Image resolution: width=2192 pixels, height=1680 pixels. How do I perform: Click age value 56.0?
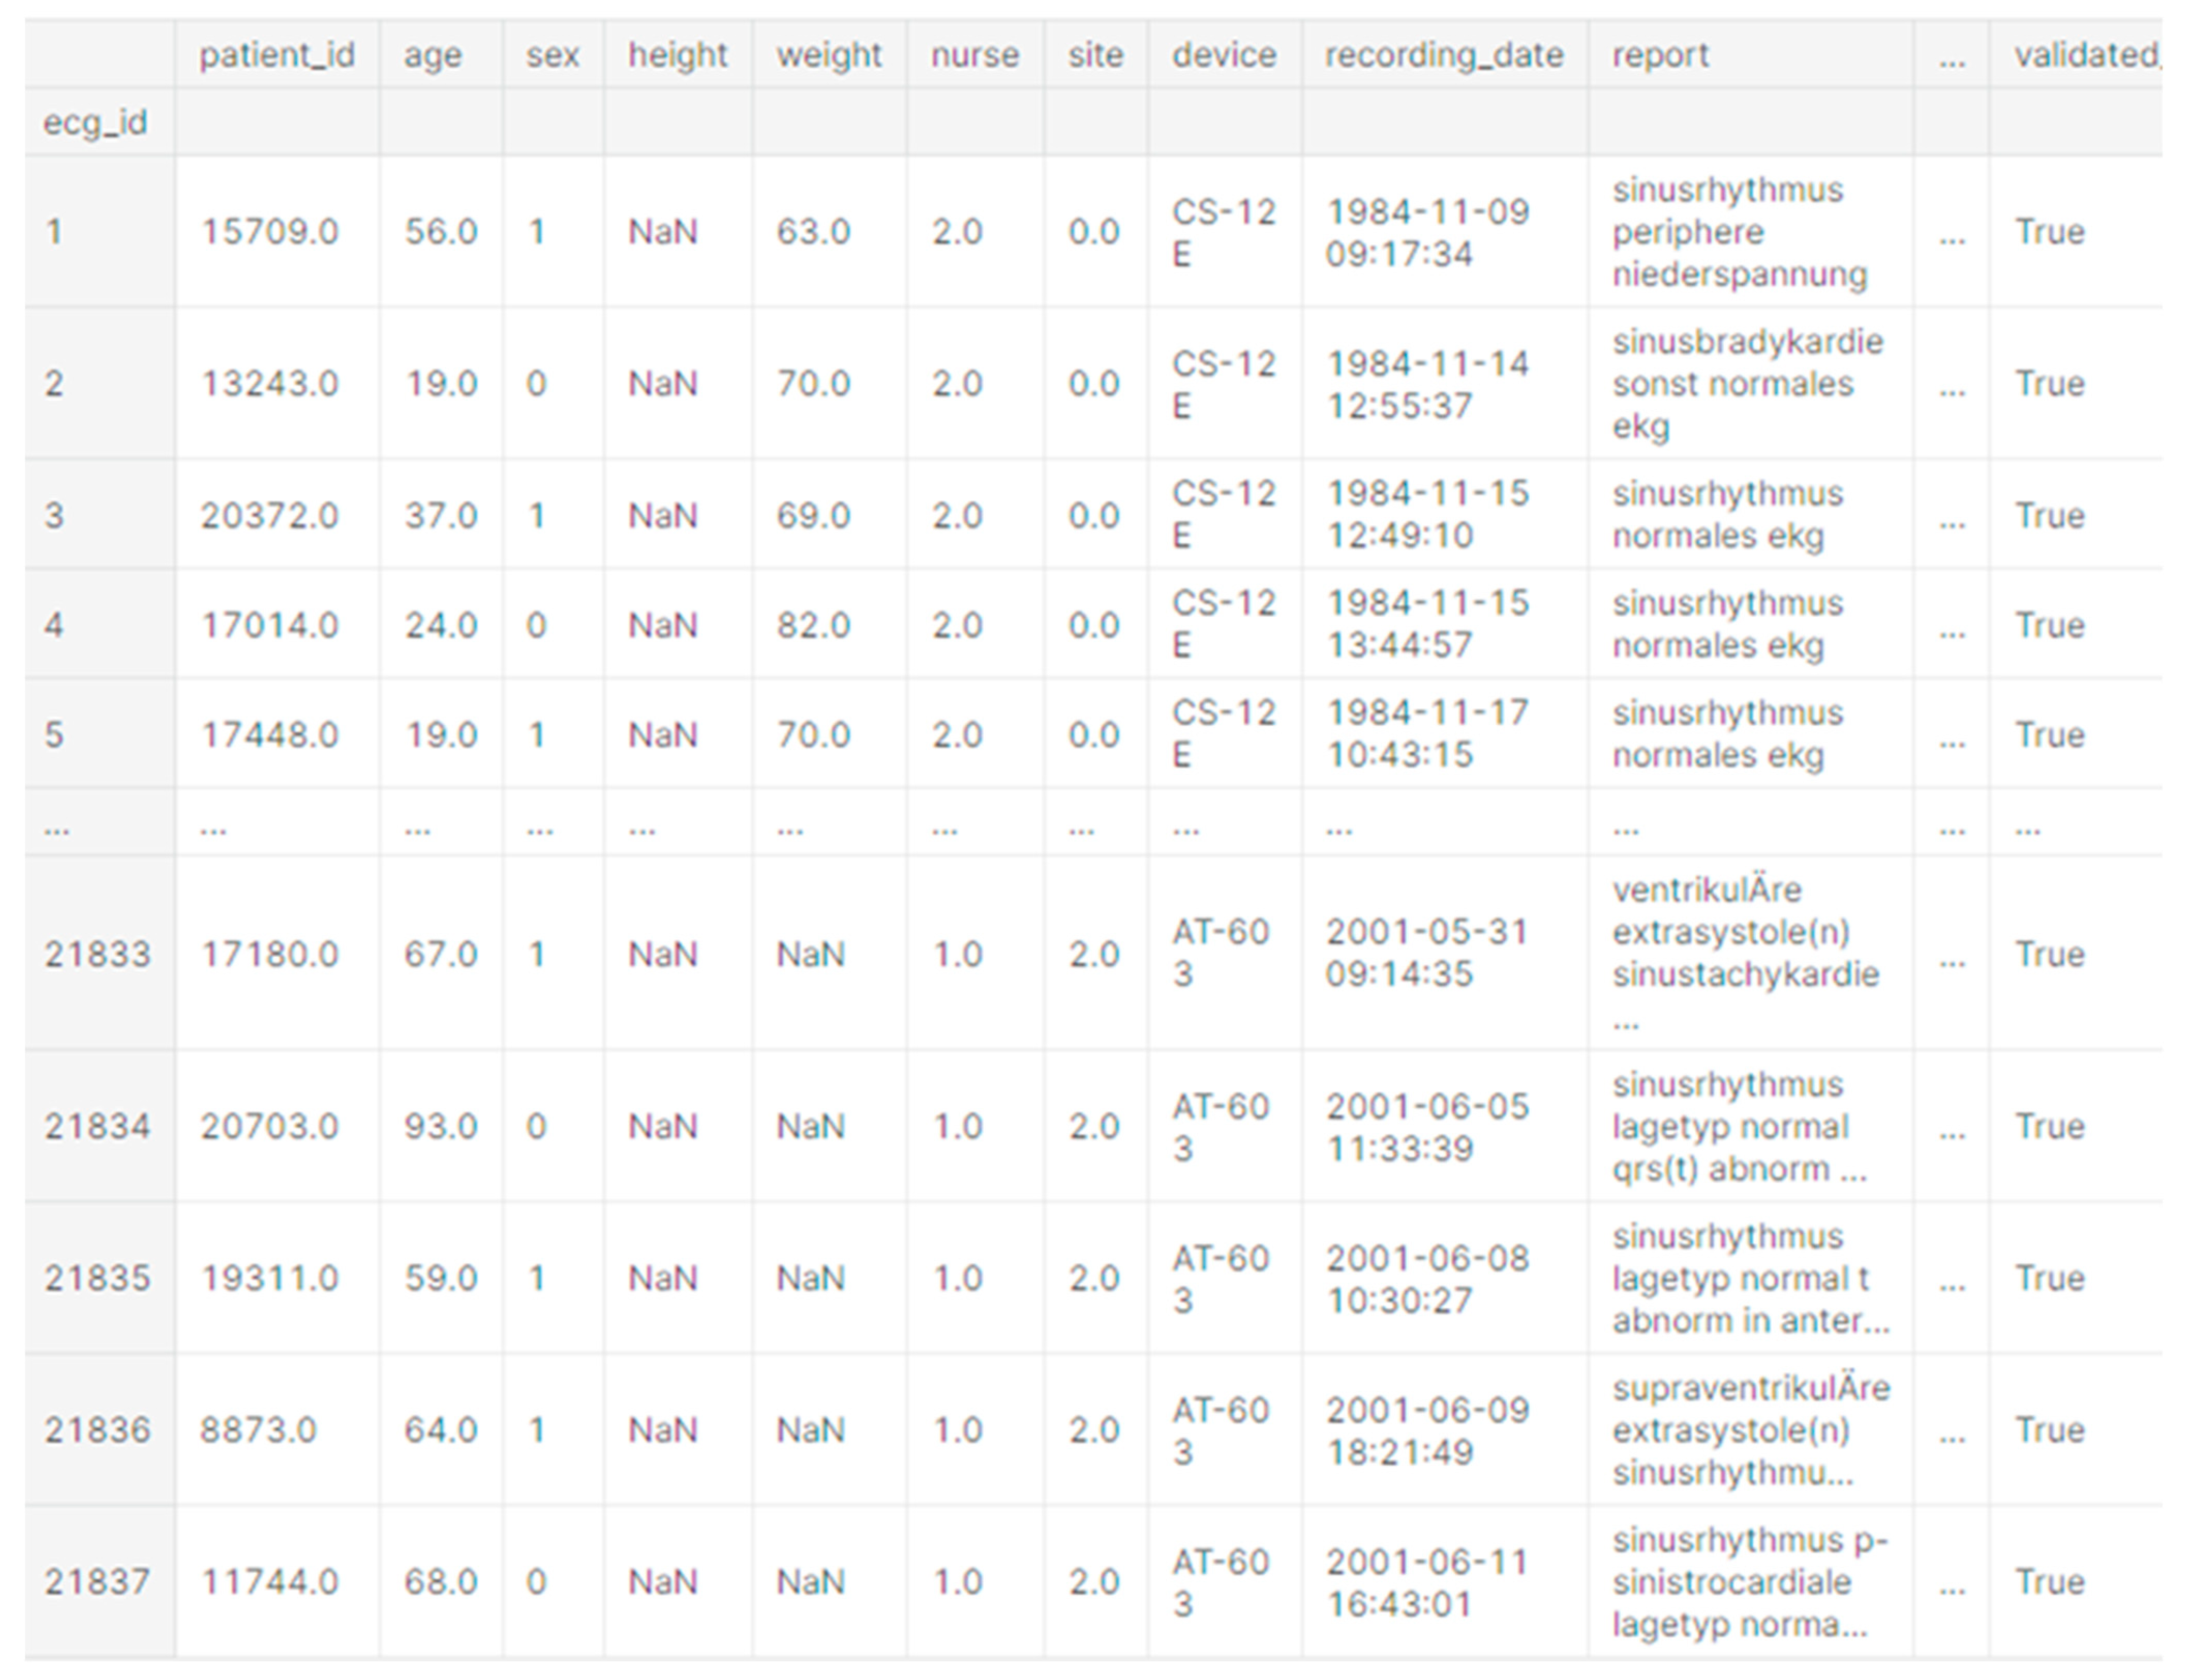click(x=441, y=232)
